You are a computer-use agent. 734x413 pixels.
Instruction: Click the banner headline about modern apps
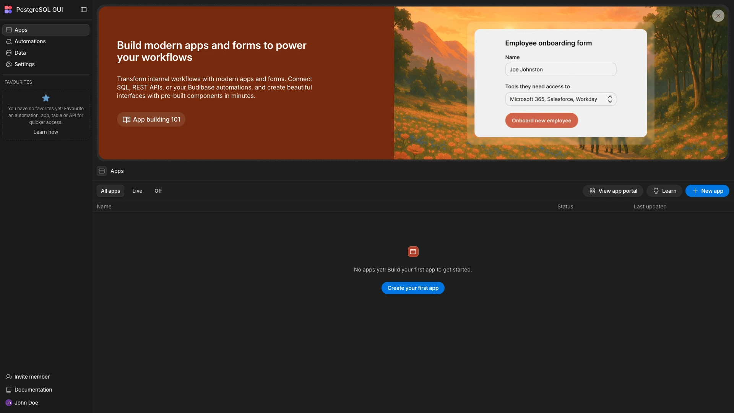(x=211, y=51)
